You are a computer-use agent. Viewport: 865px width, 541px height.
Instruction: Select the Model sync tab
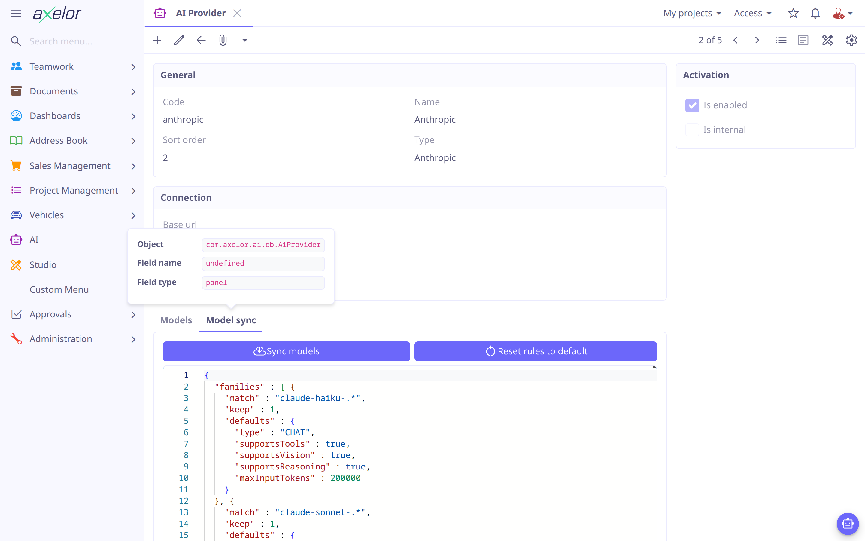pyautogui.click(x=231, y=320)
